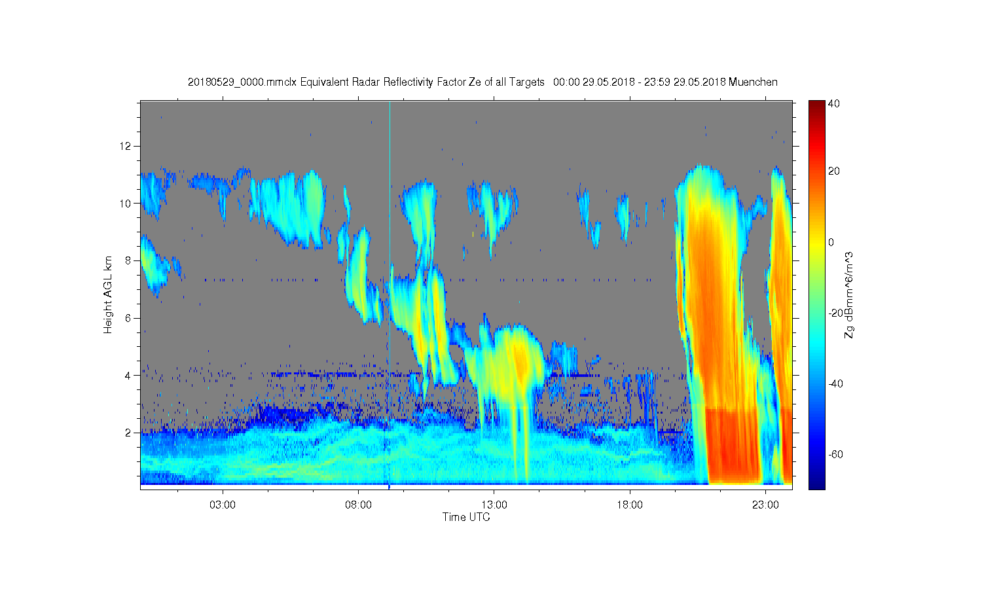The width and height of the screenshot is (982, 589).
Task: Click colorbar scale value 20
Action: (x=833, y=171)
